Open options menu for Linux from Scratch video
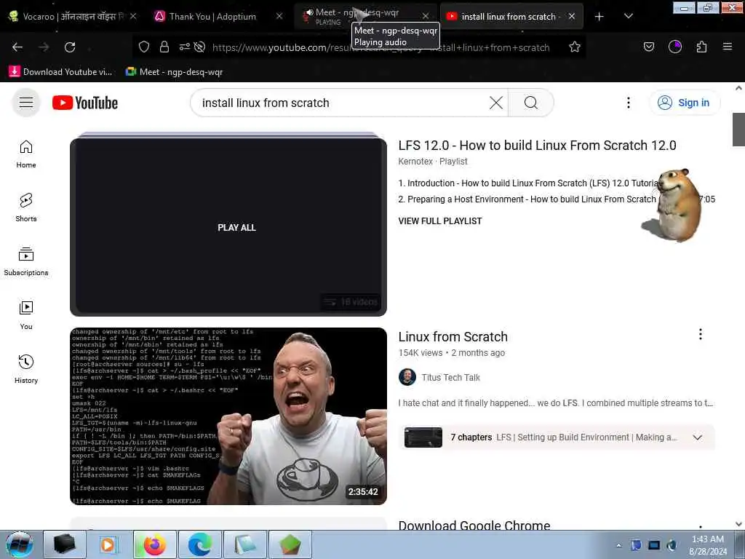This screenshot has height=559, width=745. (700, 335)
